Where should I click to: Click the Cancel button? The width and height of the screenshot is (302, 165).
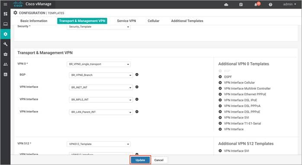(x=159, y=160)
